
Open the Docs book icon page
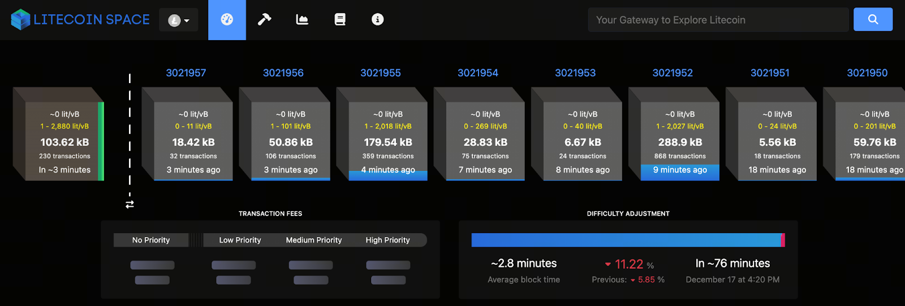click(x=340, y=20)
